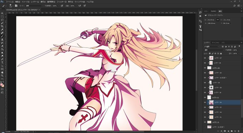243x133 pixels.
Task: Click the background color swatch
Action: 3,86
